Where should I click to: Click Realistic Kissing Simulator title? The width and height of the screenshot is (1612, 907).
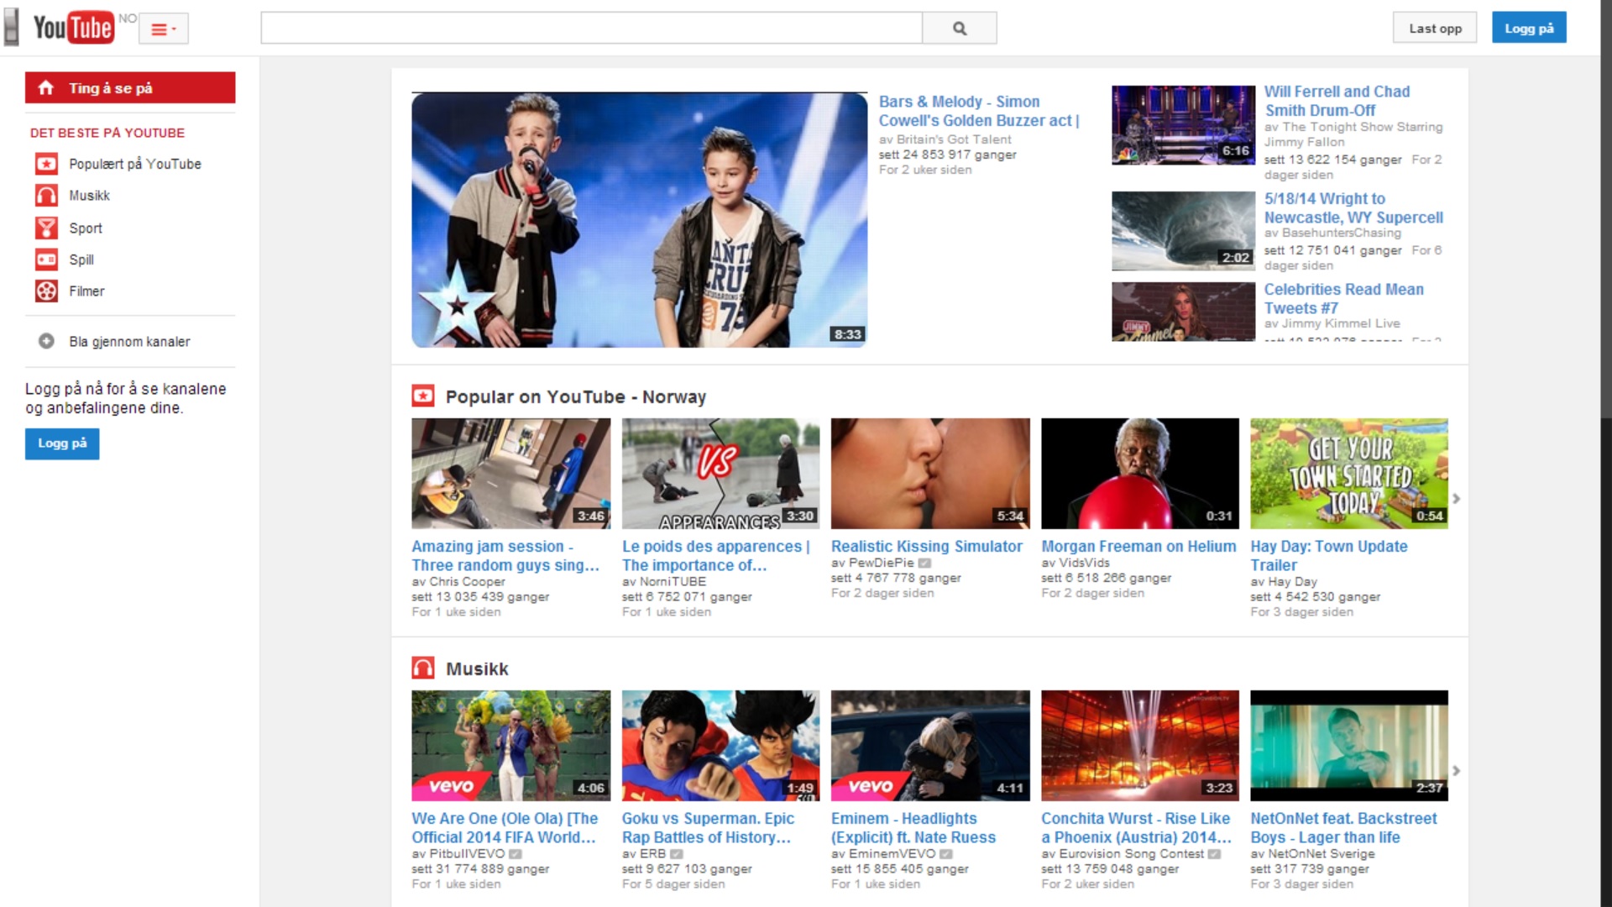(926, 546)
